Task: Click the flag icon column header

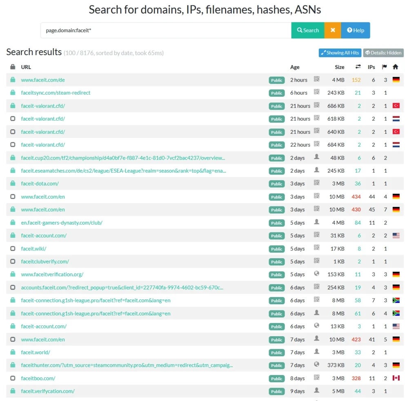Action: (384, 67)
